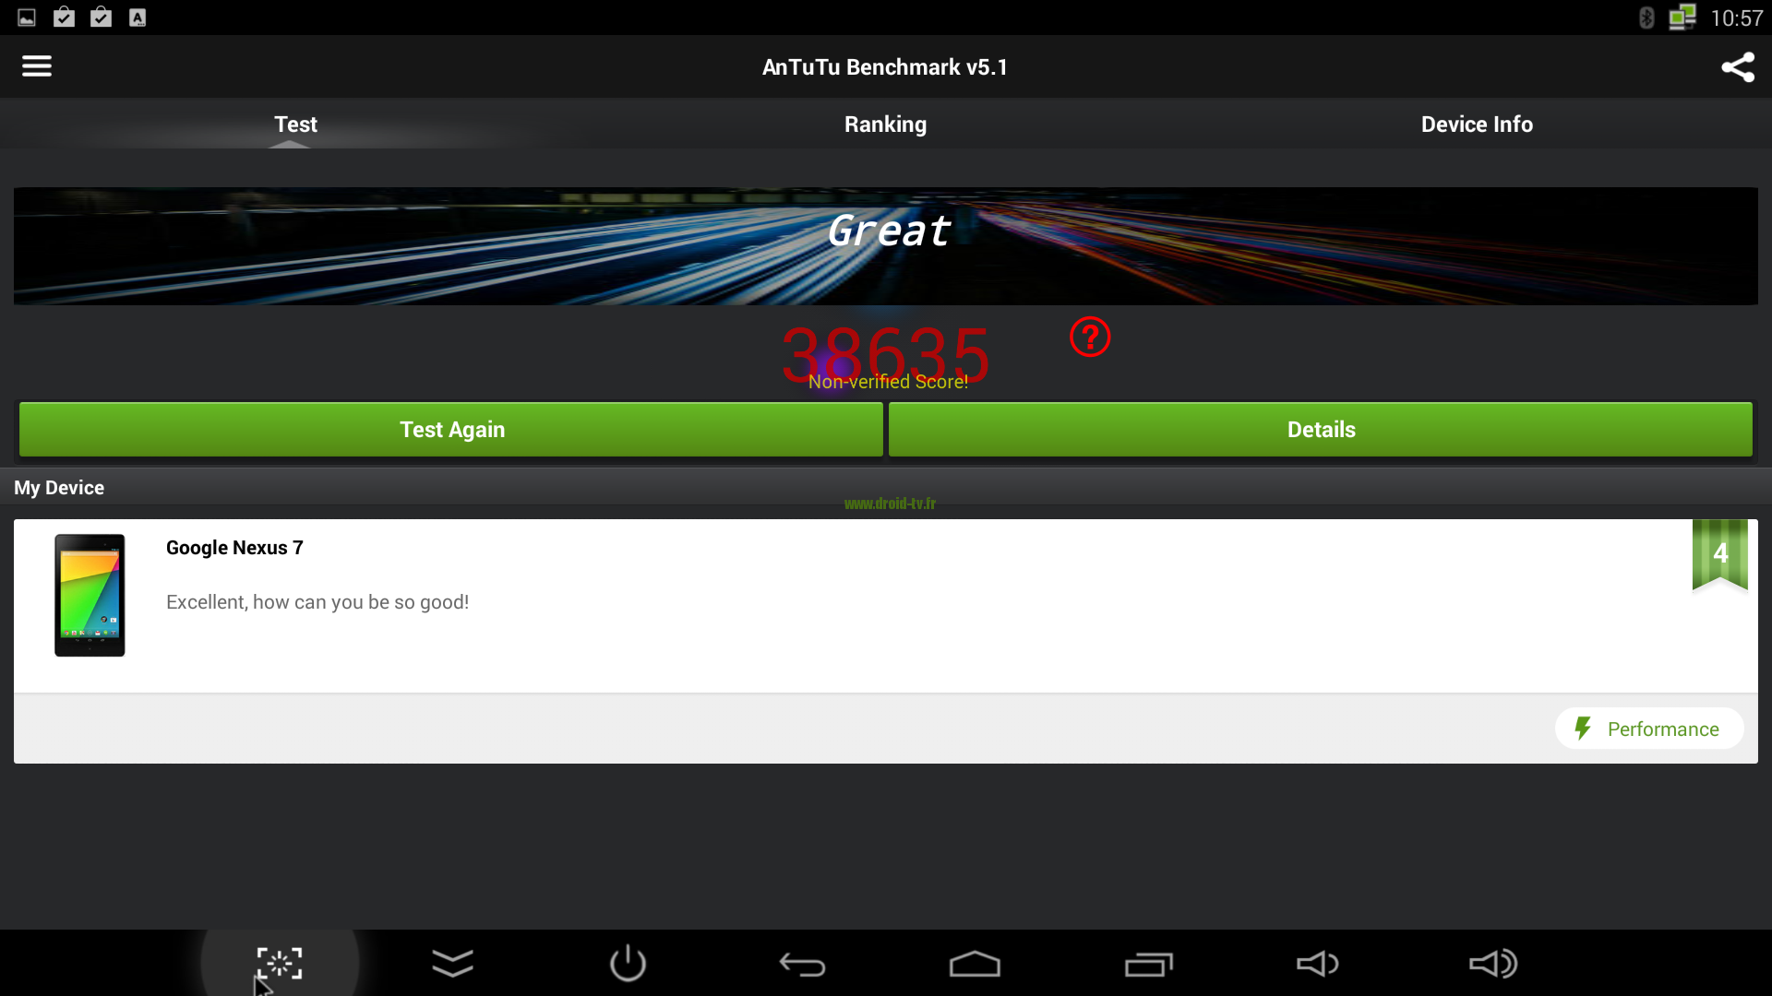Open Device Info tab

pos(1477,123)
